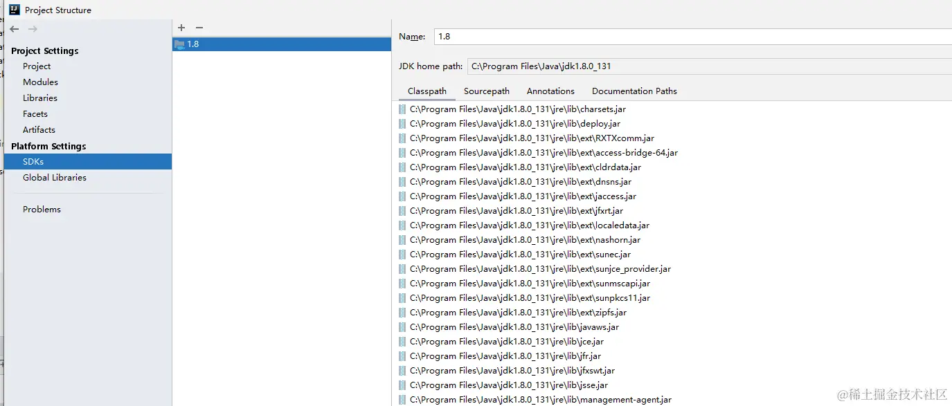Open Modules settings page

[40, 82]
